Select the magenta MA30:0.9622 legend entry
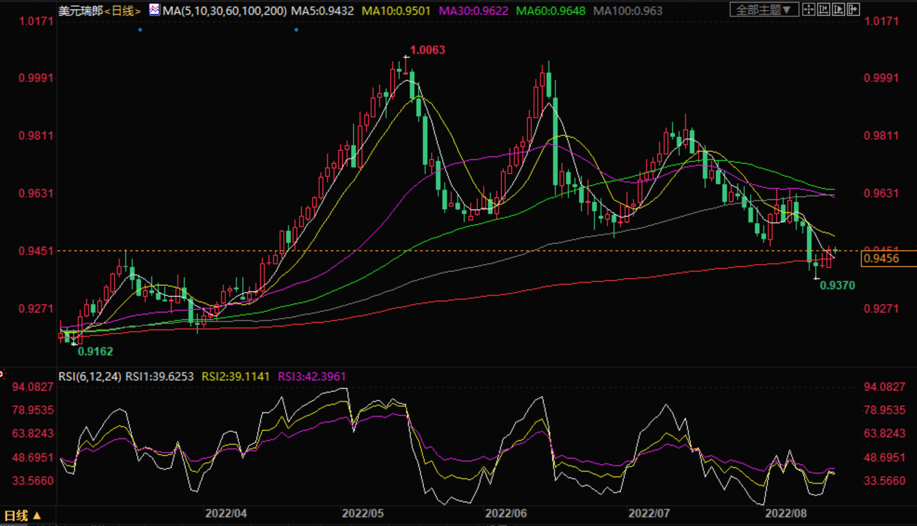 (x=473, y=11)
